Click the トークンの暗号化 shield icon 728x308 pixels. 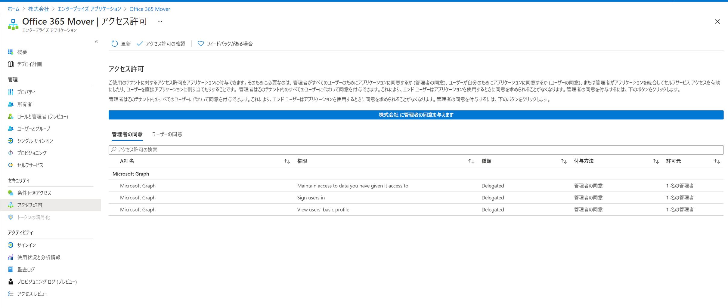click(11, 217)
